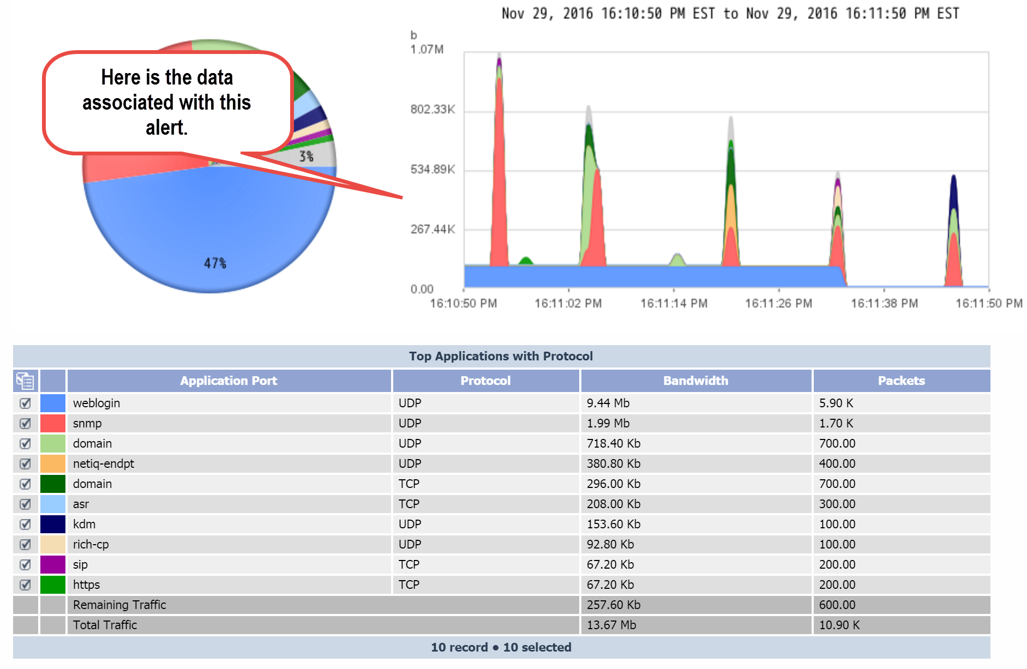
Task: Click the 380.80 Kb bandwidth value
Action: click(x=614, y=463)
